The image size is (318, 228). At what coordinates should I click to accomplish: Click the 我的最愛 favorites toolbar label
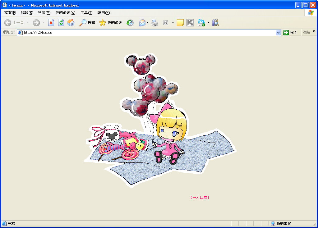(x=115, y=23)
